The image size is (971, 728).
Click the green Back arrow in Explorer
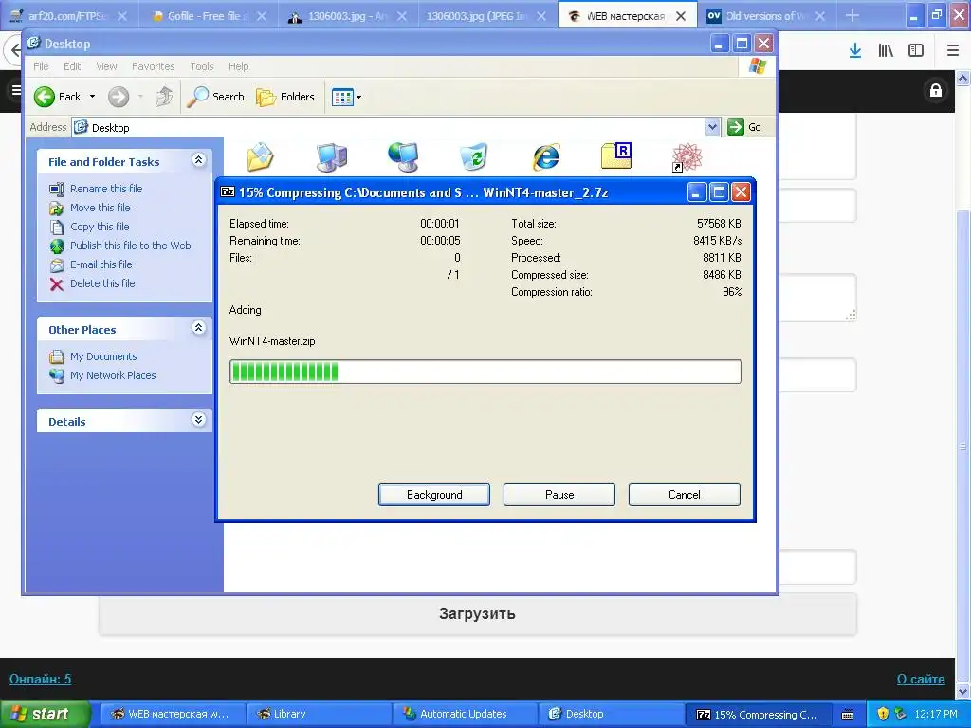tap(45, 97)
